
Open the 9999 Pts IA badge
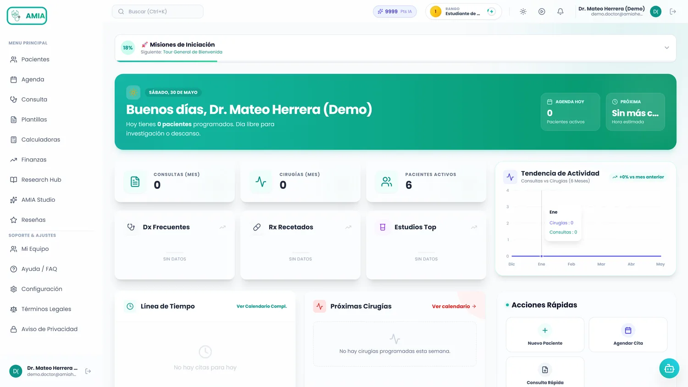pos(395,11)
